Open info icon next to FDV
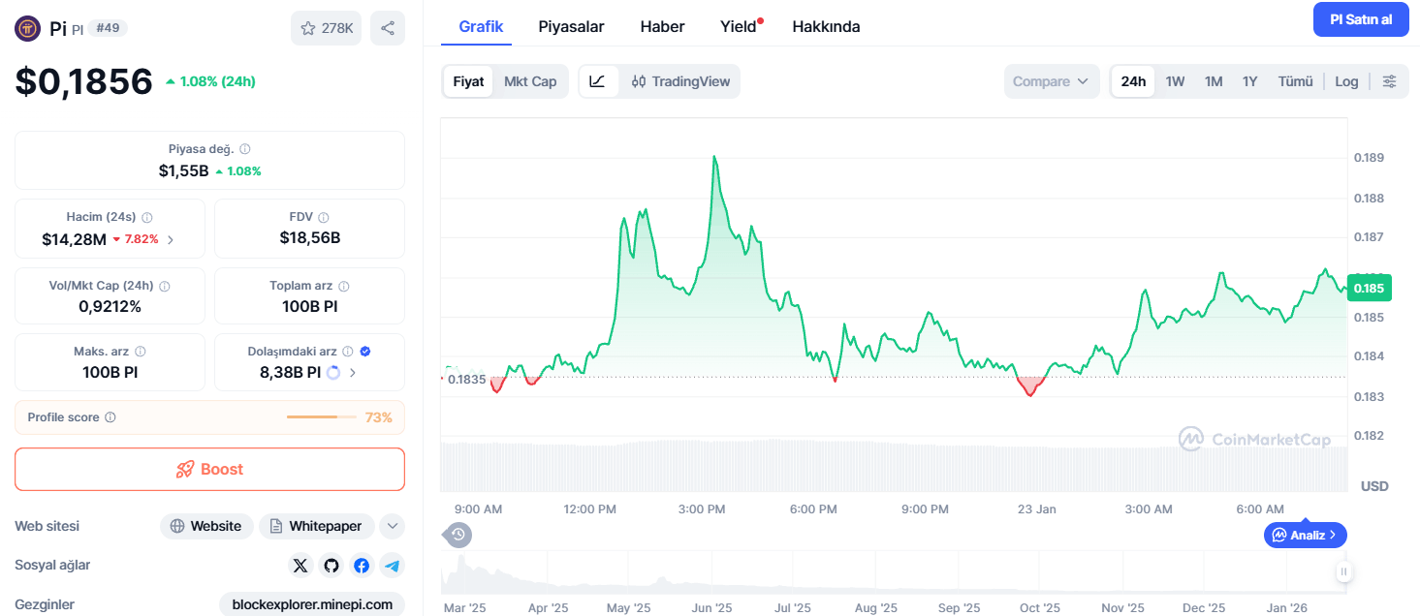This screenshot has width=1420, height=616. click(x=324, y=218)
